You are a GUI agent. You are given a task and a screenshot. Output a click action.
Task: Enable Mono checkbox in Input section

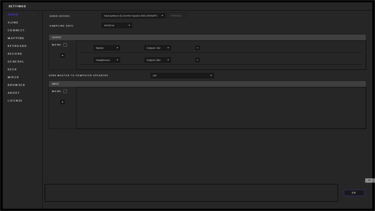[65, 92]
